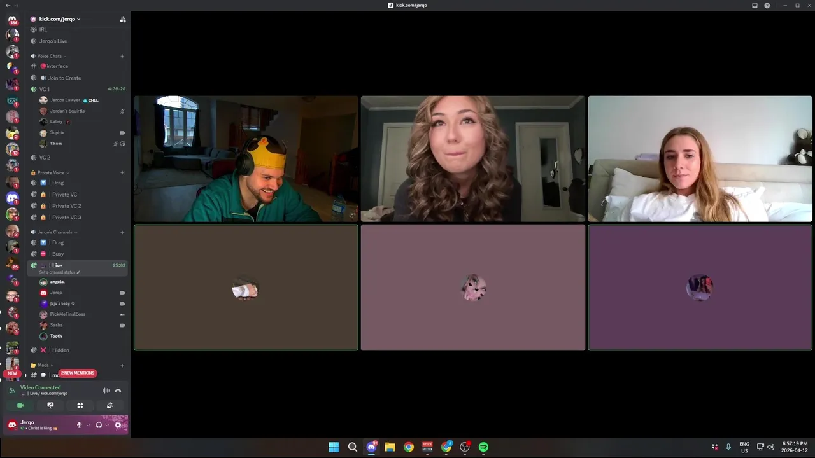The width and height of the screenshot is (815, 458).
Task: Open noise suppression waveform icon
Action: (x=106, y=391)
